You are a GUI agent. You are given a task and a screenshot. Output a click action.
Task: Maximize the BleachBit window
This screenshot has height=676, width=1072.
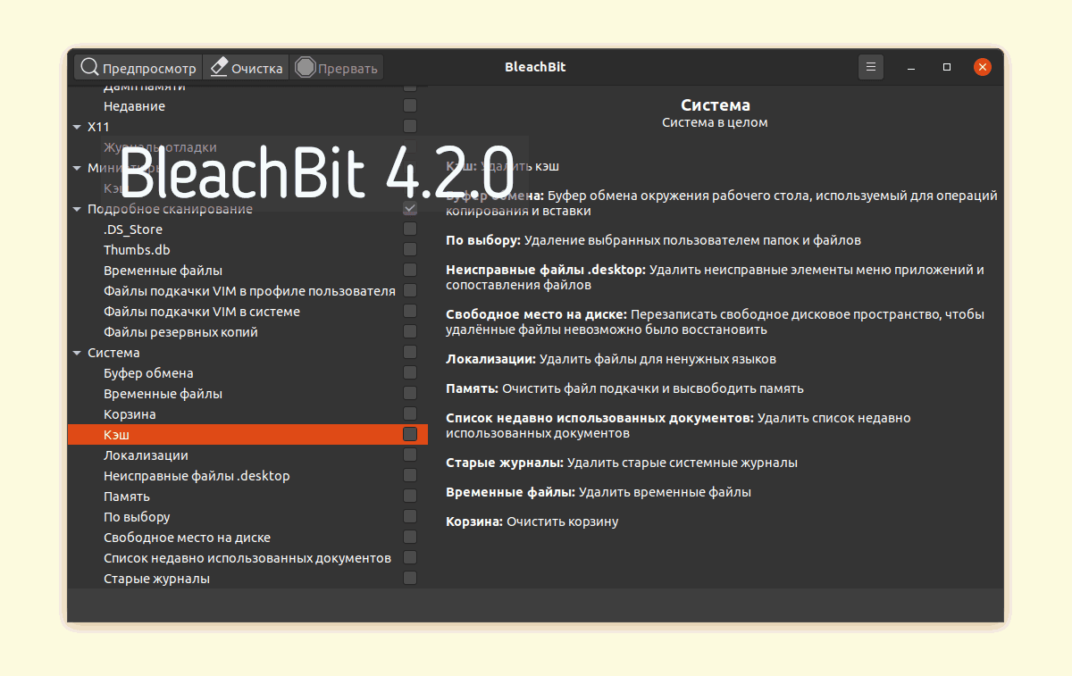(947, 68)
